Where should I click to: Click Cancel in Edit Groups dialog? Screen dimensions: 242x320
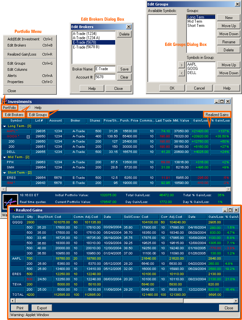[199, 88]
